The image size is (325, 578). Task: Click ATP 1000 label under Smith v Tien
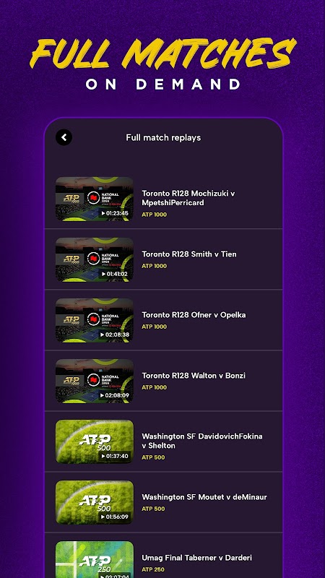point(154,266)
